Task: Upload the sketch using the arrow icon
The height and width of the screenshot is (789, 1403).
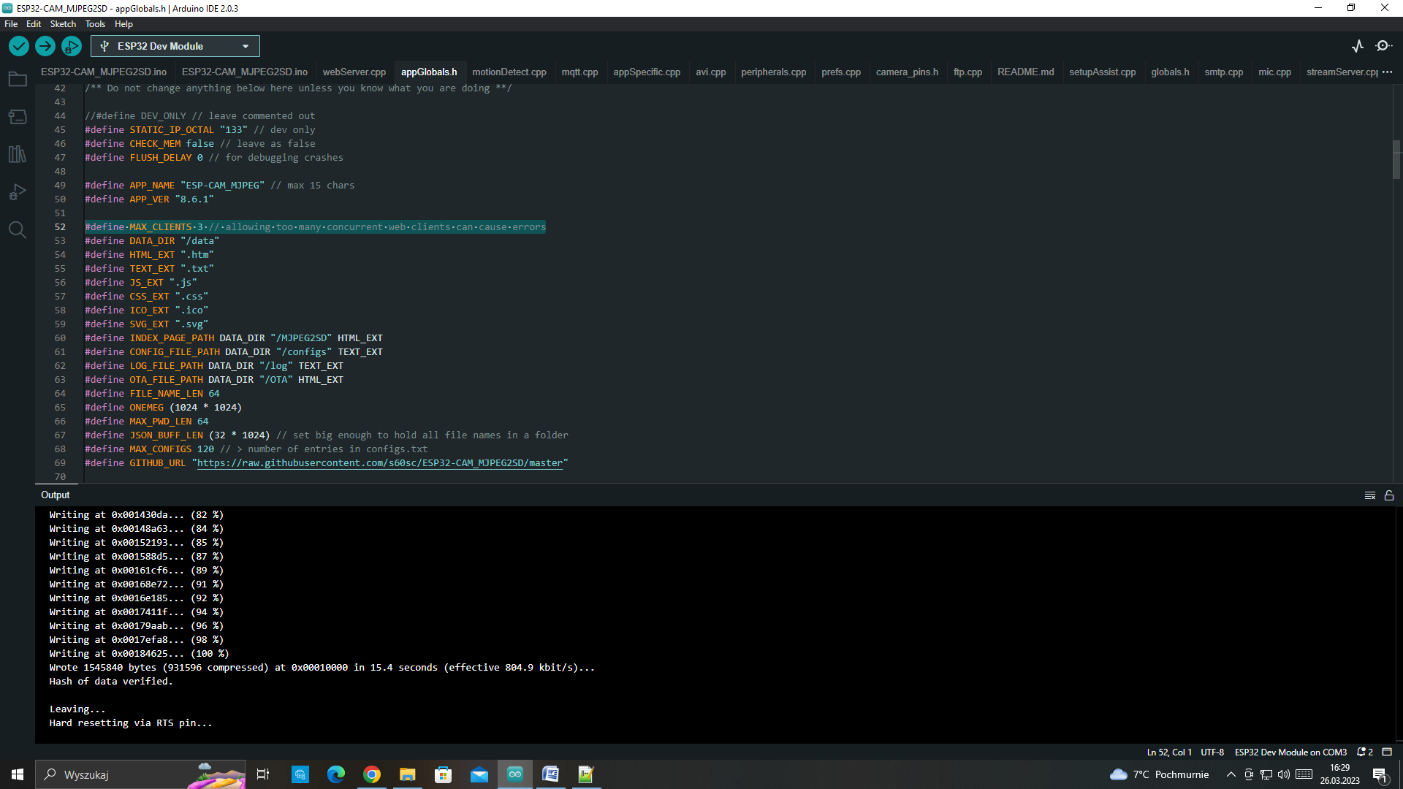Action: [x=45, y=45]
